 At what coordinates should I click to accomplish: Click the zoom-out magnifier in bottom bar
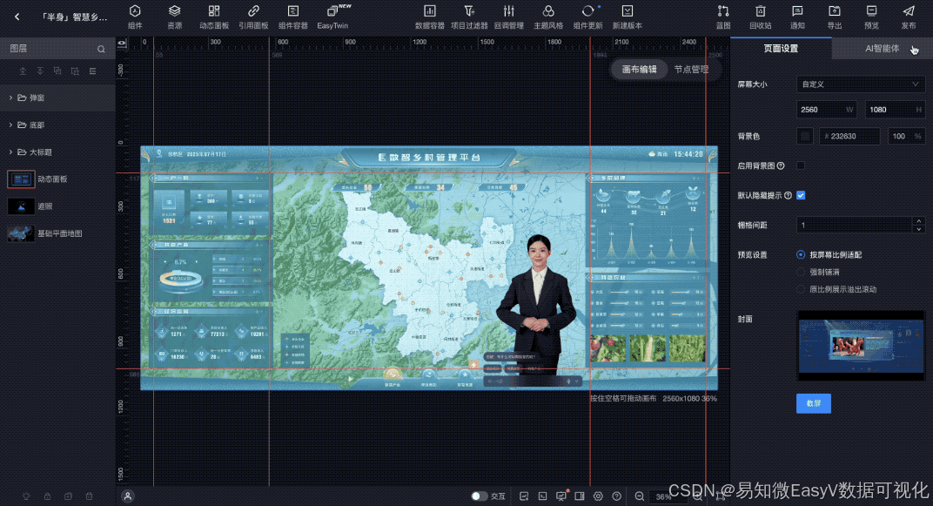[639, 496]
